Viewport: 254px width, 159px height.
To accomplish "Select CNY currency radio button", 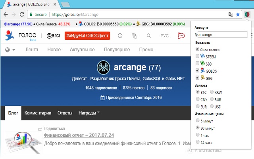I will (198, 99).
